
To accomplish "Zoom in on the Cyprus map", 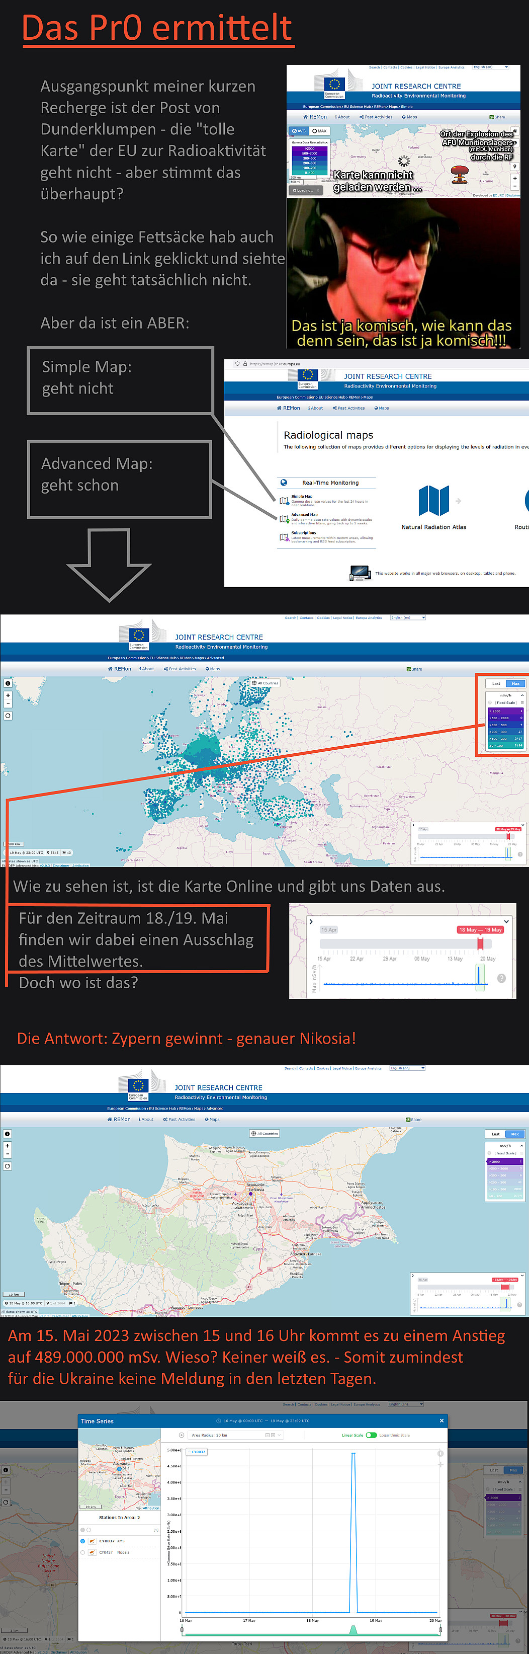I will pos(8,1145).
